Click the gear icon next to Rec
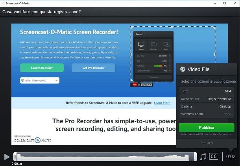This screenshot has height=166, width=240. pyautogui.click(x=139, y=85)
